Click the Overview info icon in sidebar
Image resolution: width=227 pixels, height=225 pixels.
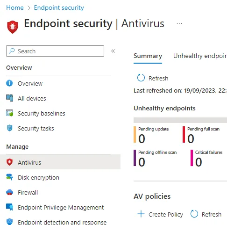click(9, 83)
